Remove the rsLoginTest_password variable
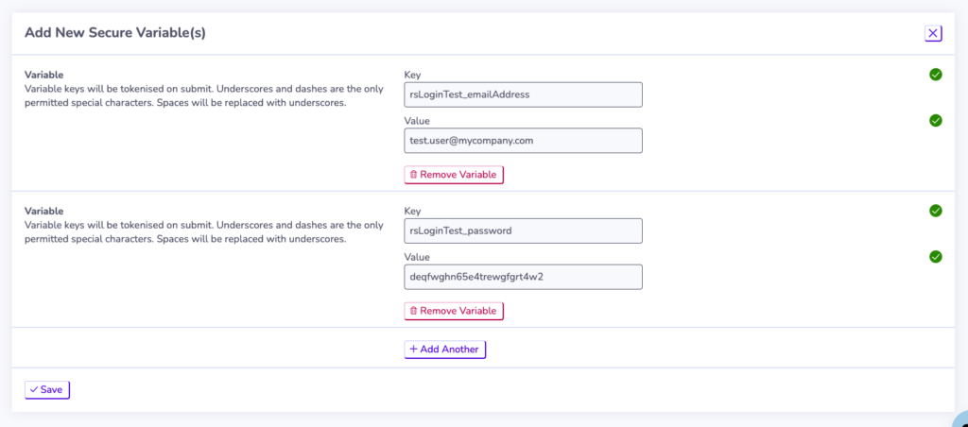968x427 pixels. click(454, 311)
